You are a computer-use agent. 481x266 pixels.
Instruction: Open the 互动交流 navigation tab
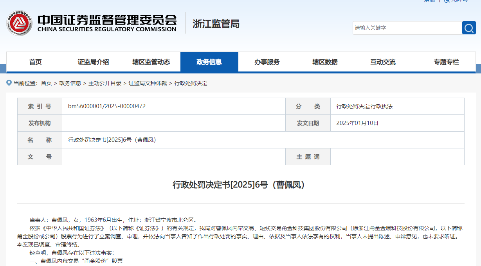(x=383, y=62)
